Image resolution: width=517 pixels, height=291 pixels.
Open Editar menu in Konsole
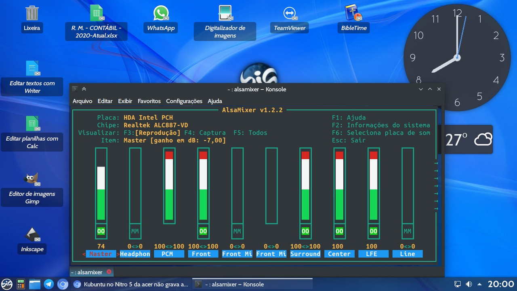[105, 101]
